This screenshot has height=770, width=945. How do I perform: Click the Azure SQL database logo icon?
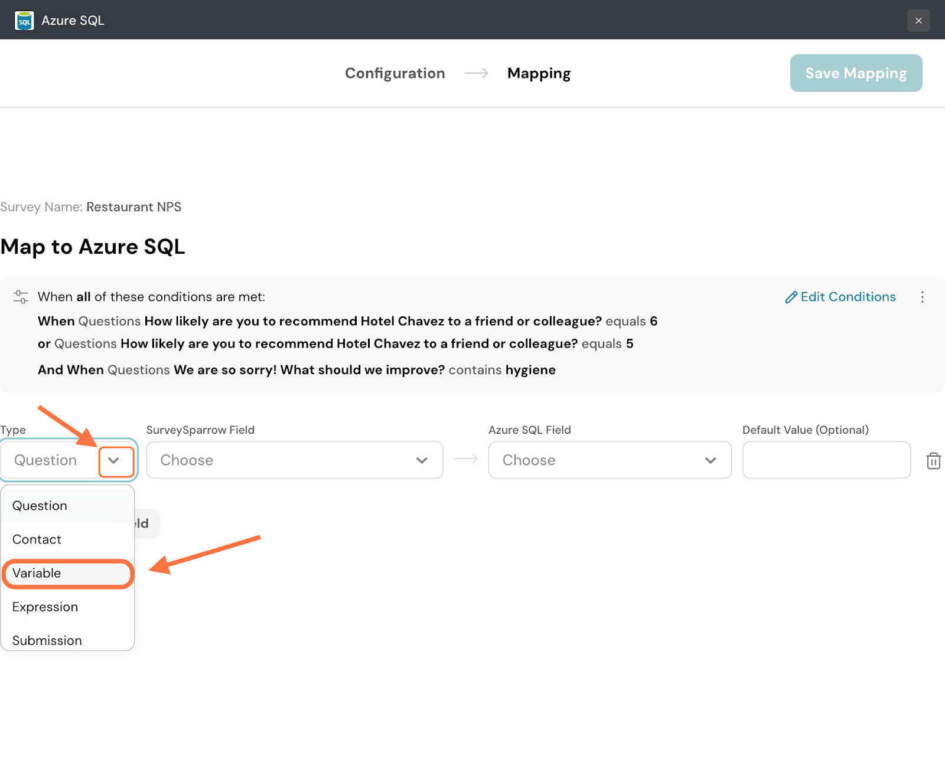[x=24, y=21]
